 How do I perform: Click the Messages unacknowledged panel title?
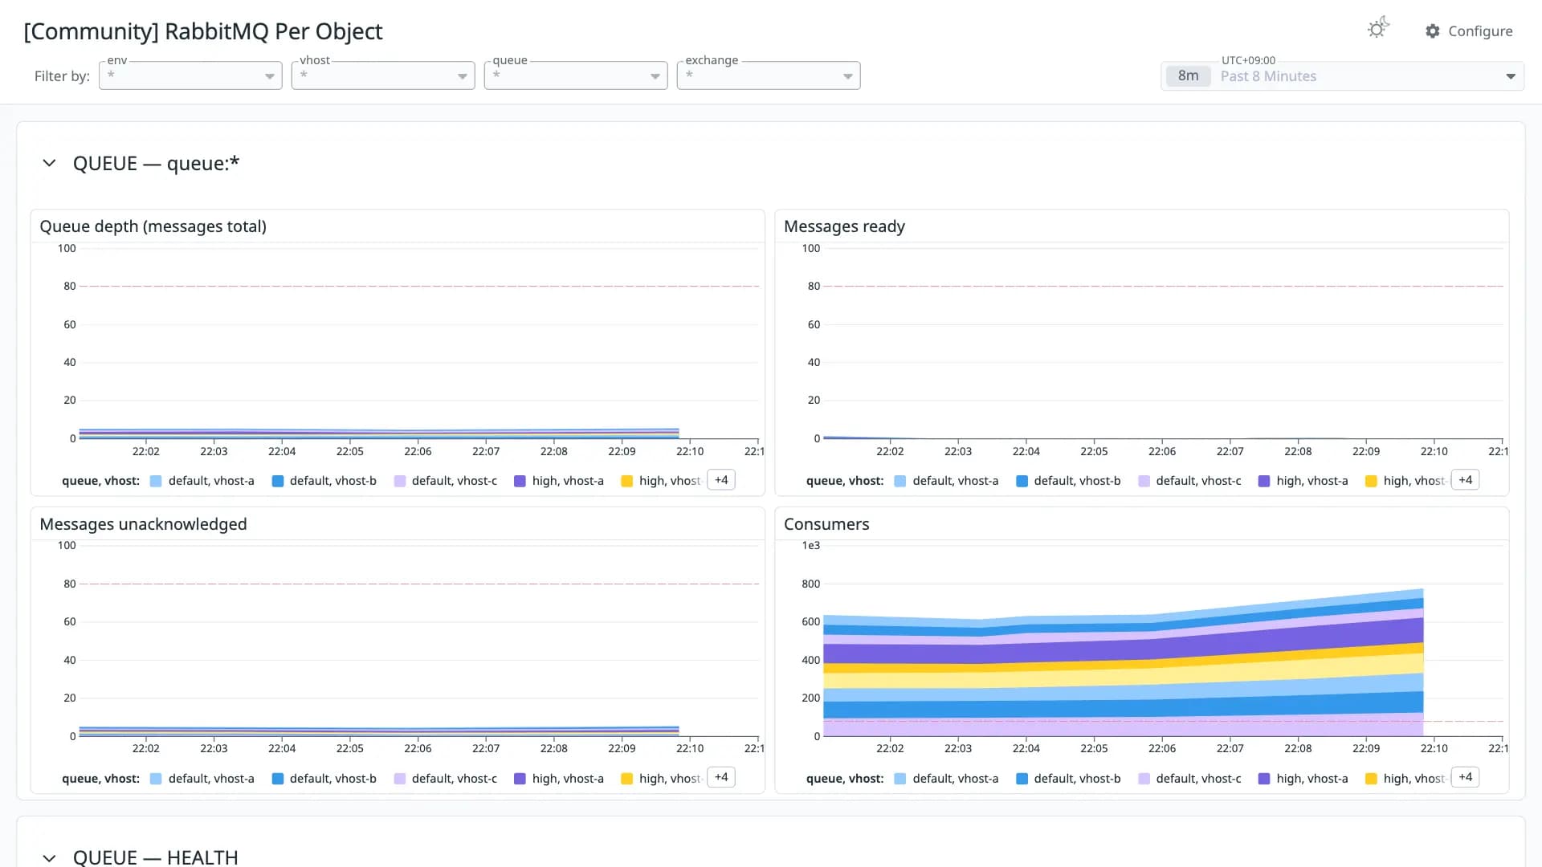coord(143,524)
